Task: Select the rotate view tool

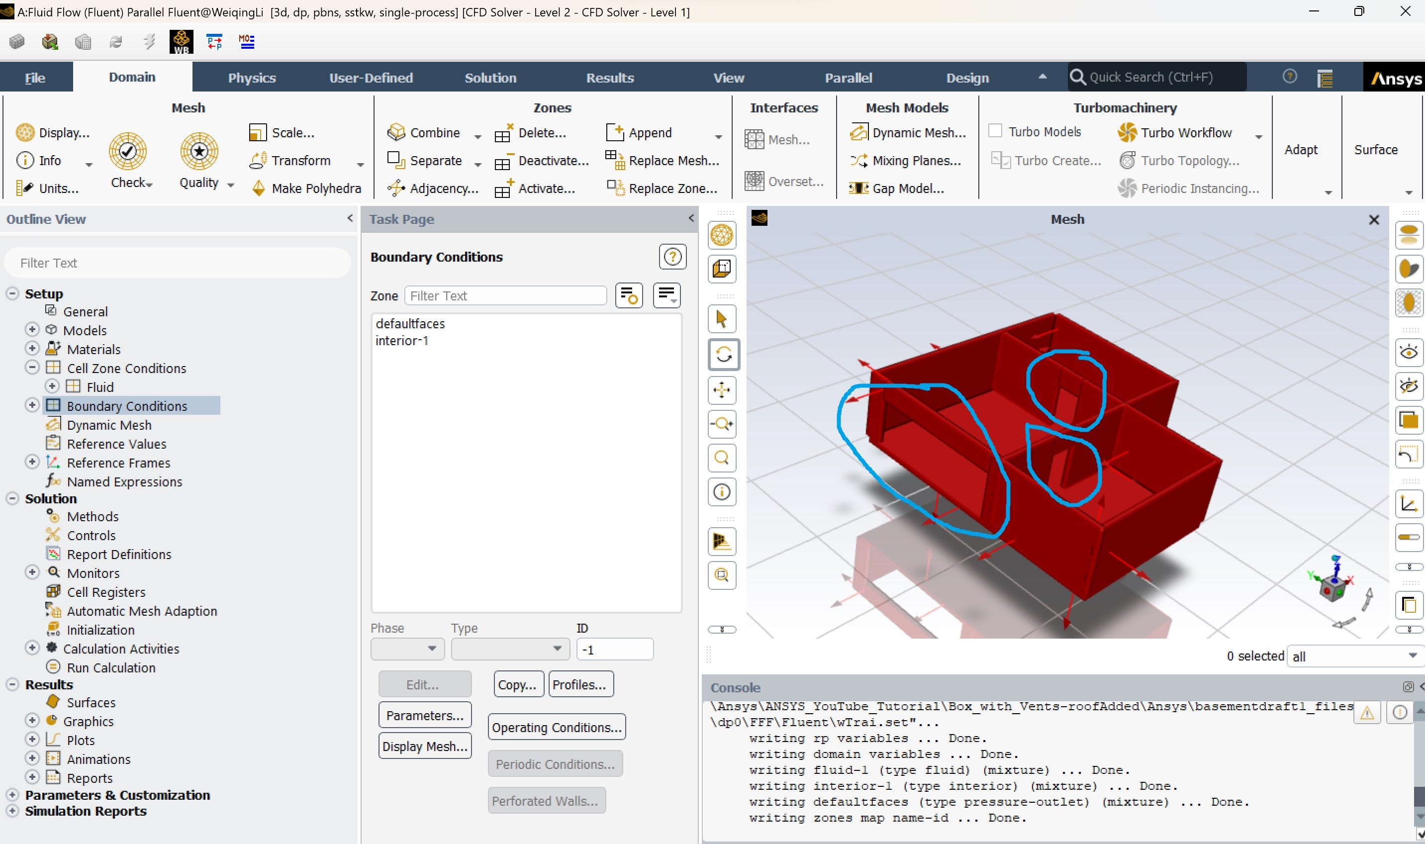Action: 722,355
